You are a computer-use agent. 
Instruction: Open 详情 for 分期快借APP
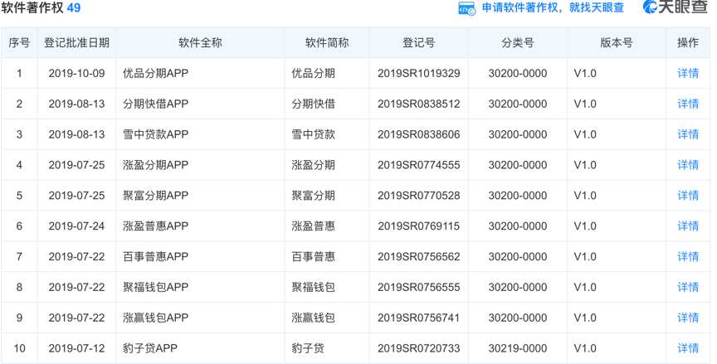coord(688,104)
